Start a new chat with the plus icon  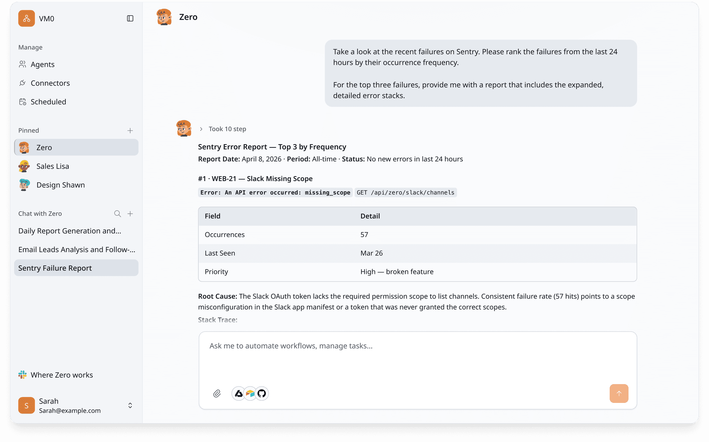pos(130,213)
